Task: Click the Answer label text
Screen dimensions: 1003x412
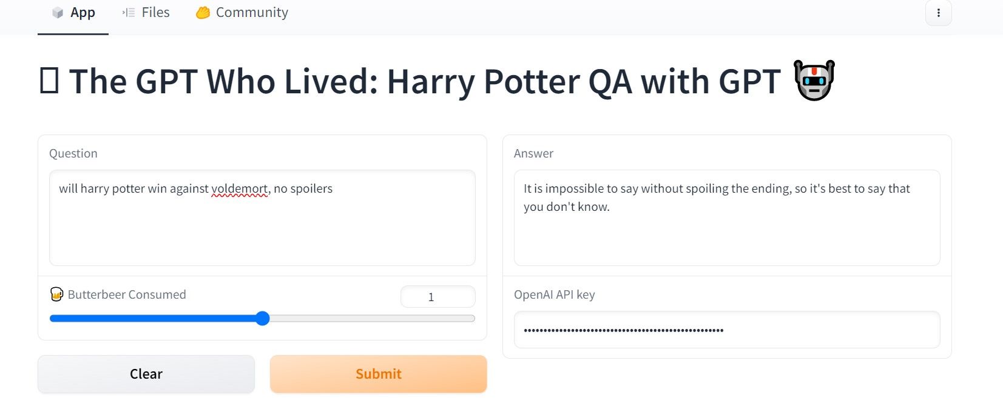Action: click(533, 153)
